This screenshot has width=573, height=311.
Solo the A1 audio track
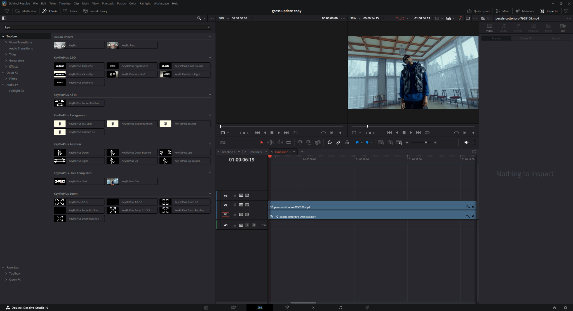click(x=247, y=225)
